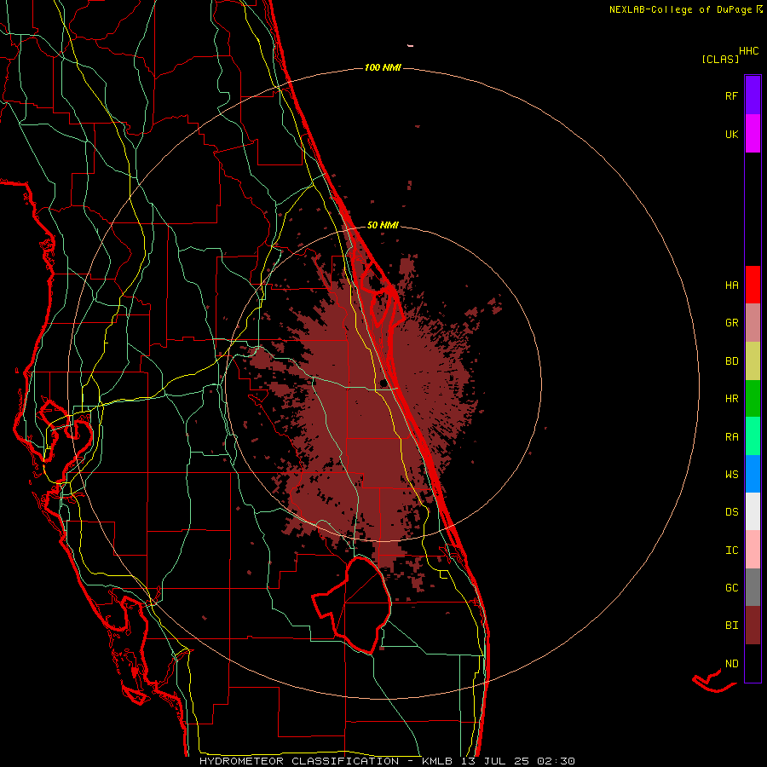The image size is (767, 767).
Task: Click the GR legend label
Action: click(731, 323)
